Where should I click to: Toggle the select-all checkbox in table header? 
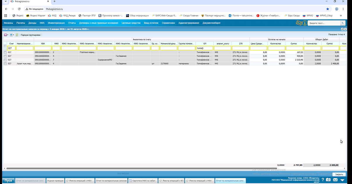[5, 46]
